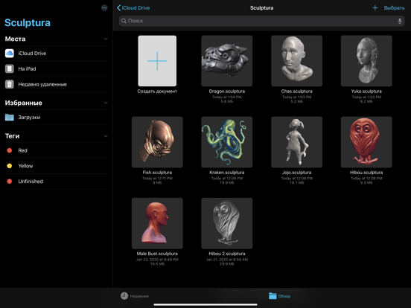411x308 pixels.
Task: Click the Недавние clock icon
Action: click(124, 296)
